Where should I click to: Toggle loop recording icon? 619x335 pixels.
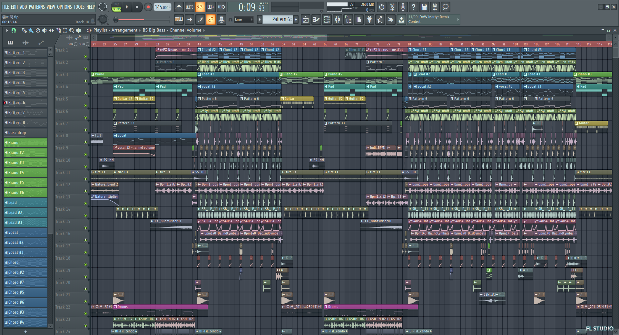(x=221, y=7)
